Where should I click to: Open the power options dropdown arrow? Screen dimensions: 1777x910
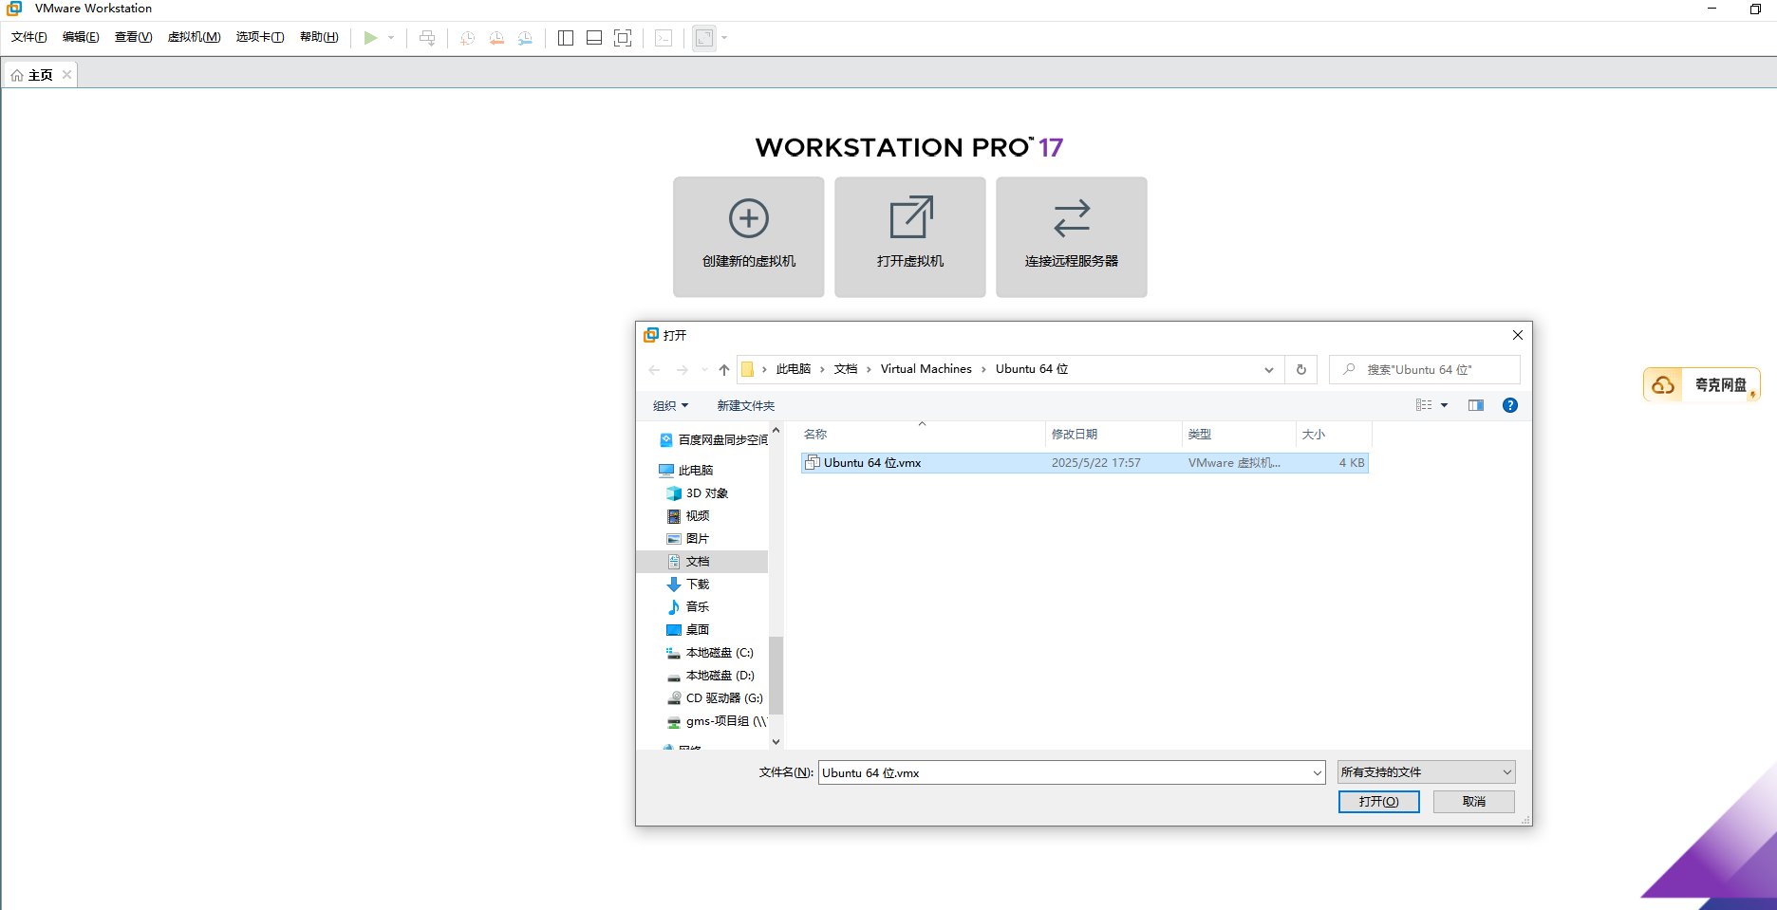pos(391,38)
